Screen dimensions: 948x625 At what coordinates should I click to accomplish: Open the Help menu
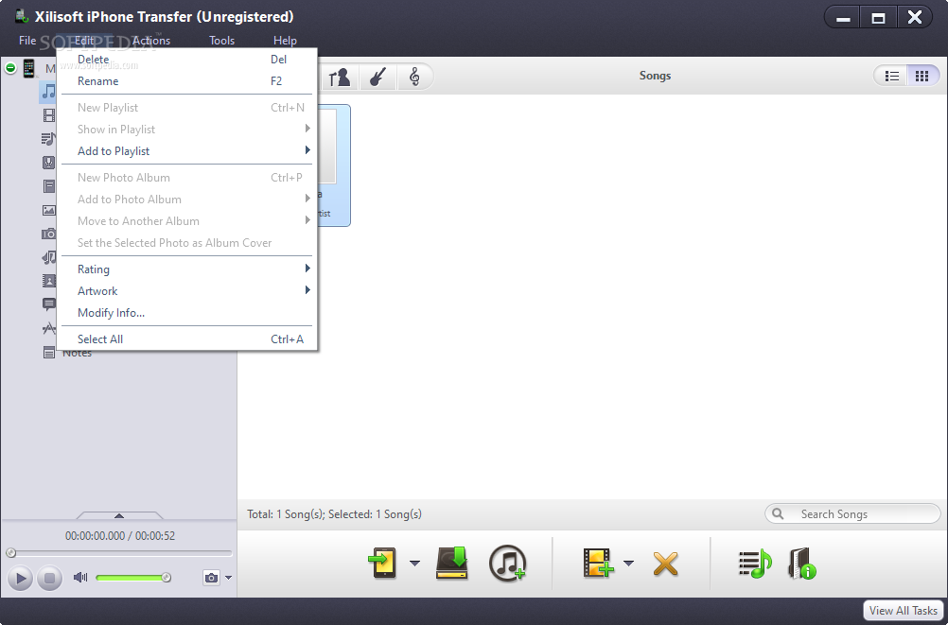(285, 41)
